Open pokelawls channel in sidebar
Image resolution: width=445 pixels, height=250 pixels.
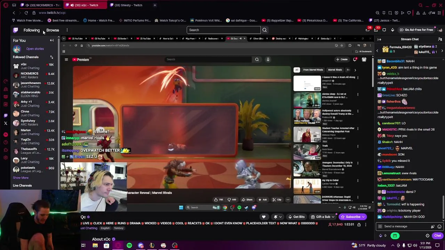click(x=34, y=169)
